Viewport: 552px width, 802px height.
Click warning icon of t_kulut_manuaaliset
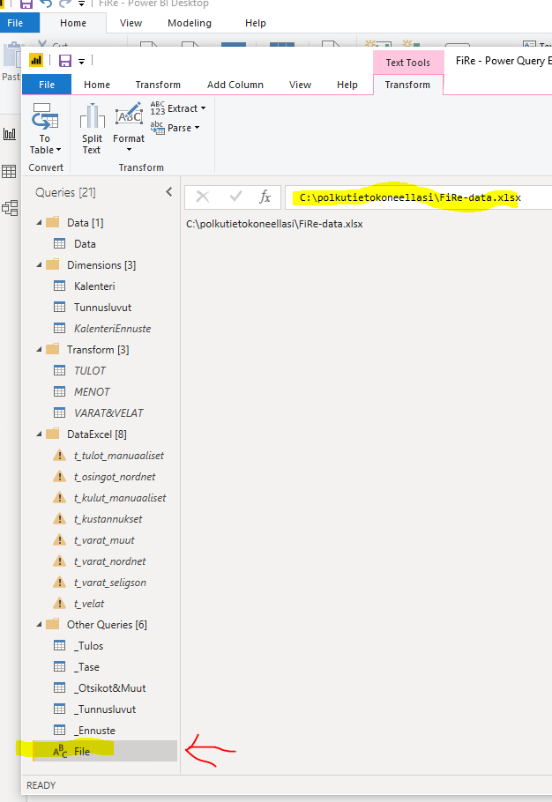tap(59, 497)
